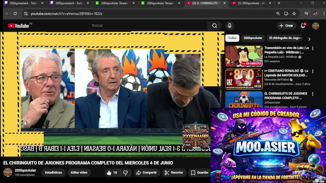Viewport: 326px width, 183px height.
Task: Click the 190 suscriptores text
Action: [x=25, y=175]
